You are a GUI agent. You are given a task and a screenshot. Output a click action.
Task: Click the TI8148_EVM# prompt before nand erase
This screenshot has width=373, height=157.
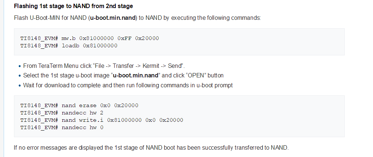coord(39,105)
